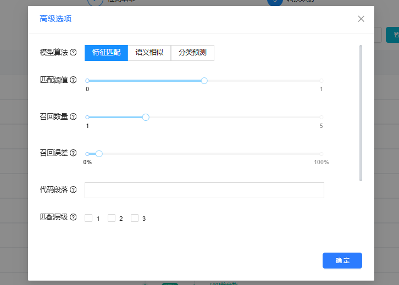Close the 高级选项 dialog
This screenshot has height=285, width=399.
(x=361, y=19)
